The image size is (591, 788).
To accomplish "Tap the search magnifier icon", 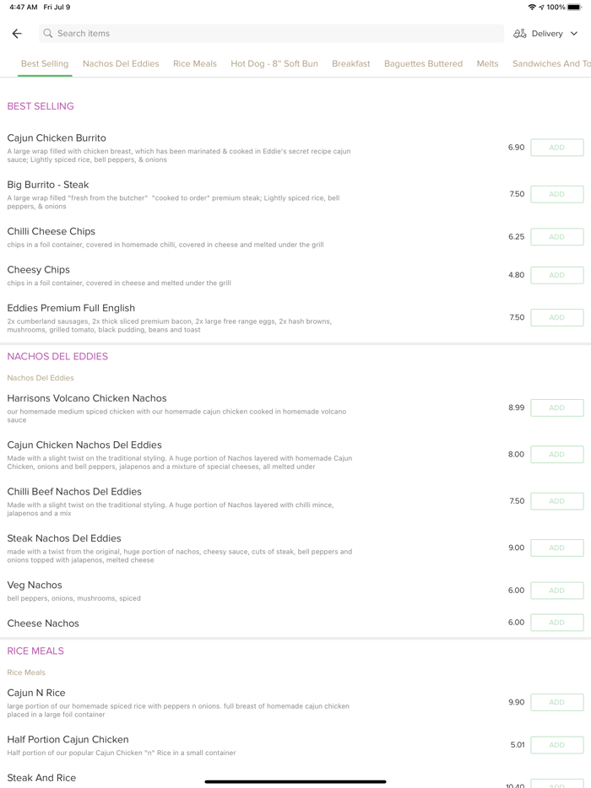I will tap(48, 34).
